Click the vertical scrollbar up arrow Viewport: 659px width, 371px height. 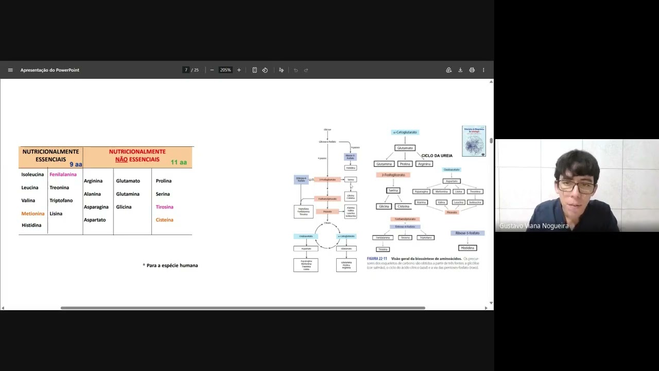(x=491, y=82)
